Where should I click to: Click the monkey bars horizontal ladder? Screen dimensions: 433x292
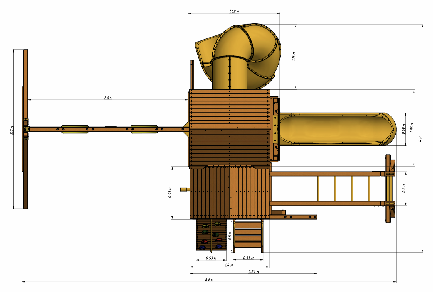(334, 189)
